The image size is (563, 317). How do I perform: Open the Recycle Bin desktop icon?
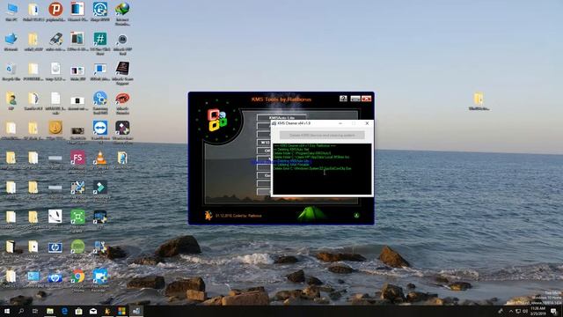click(11, 72)
